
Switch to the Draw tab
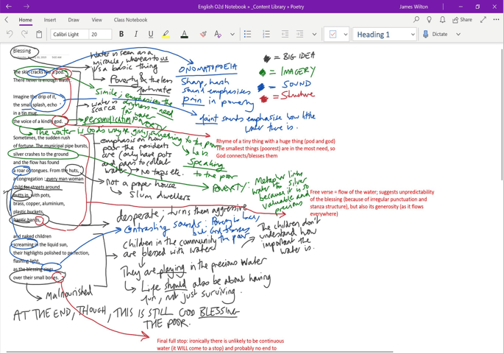tap(74, 20)
